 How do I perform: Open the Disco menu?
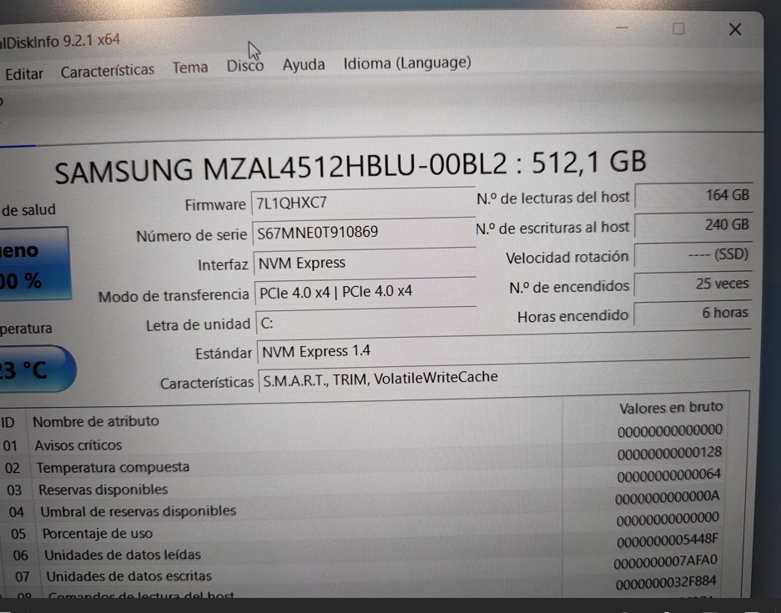245,66
